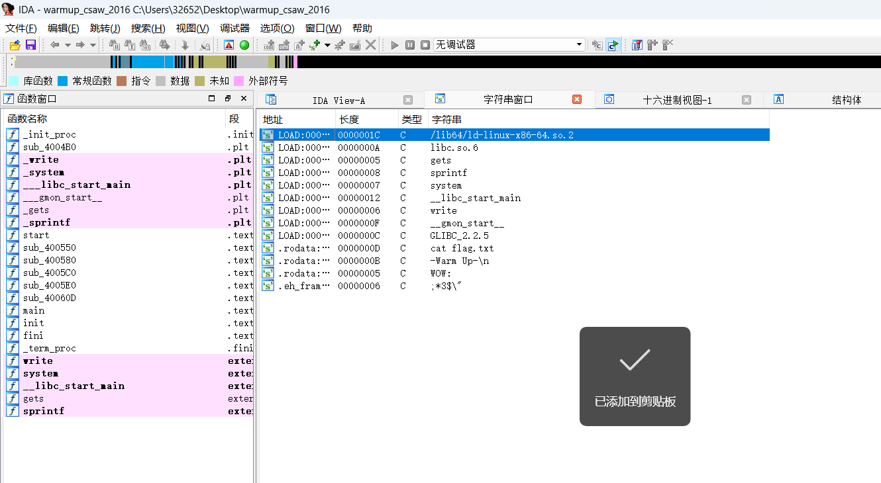Click the green 's' plus string icon
Viewport: 881px width, 483px height.
tap(315, 45)
